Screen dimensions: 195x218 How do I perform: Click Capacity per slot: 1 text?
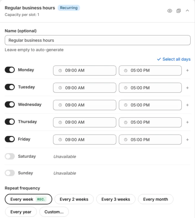click(22, 15)
